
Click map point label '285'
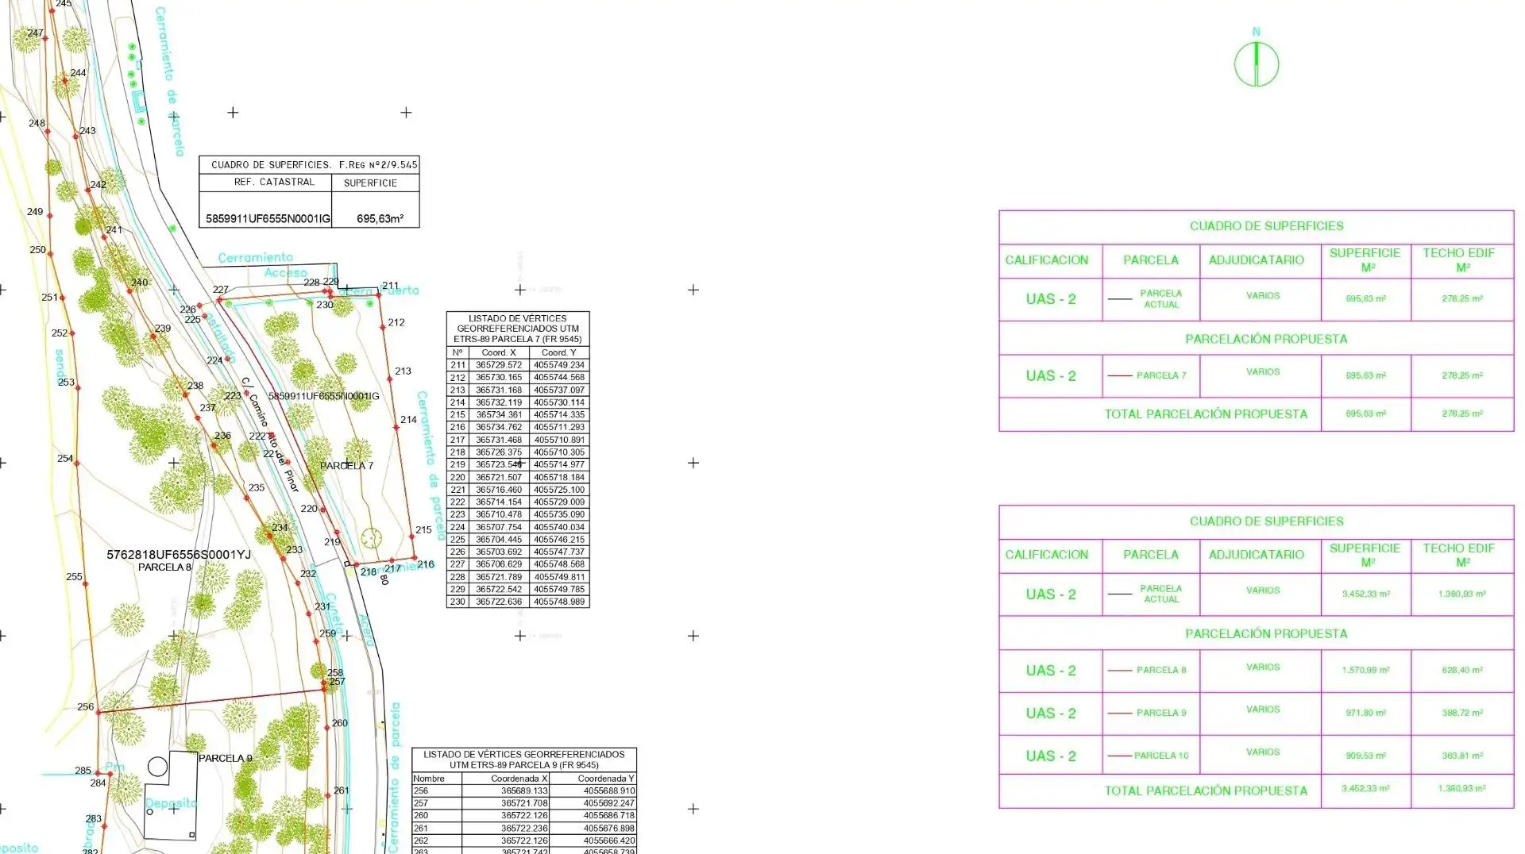(83, 770)
